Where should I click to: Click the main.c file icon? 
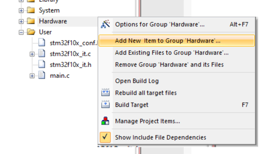click(42, 76)
